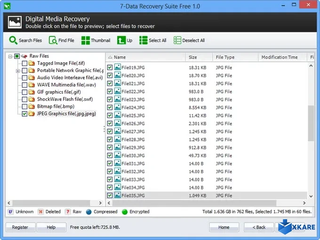This screenshot has height=240, width=320.
Task: Uncheck File024.JPG checkbox
Action: tap(110, 108)
